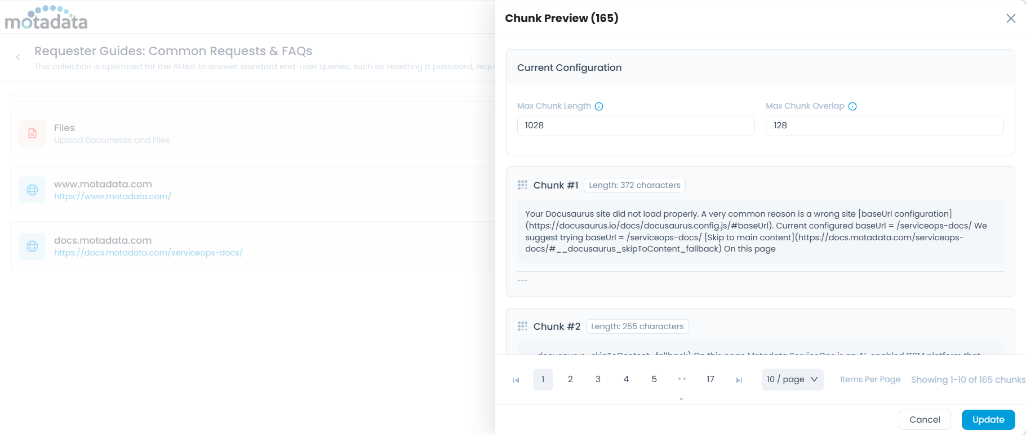This screenshot has height=435, width=1026.
Task: Click the Max Chunk Overlap info icon
Action: [852, 106]
